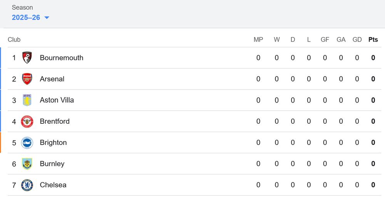Open the Arsenal team link
Image resolution: width=385 pixels, height=199 pixels.
coord(52,79)
